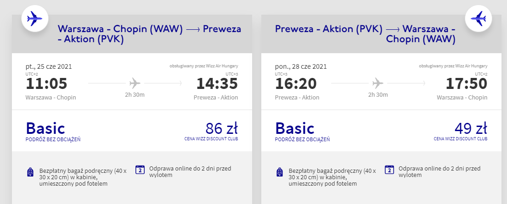Click the outbound cabin baggage backpack icon
Image resolution: width=507 pixels, height=204 pixels.
pos(30,172)
